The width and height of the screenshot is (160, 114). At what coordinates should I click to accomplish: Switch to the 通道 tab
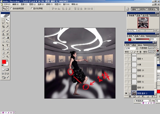point(134,45)
